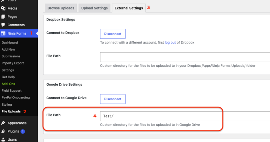Screen dimensions: 270x142
Task: Open Import / Export submenu item
Action: coord(12,63)
